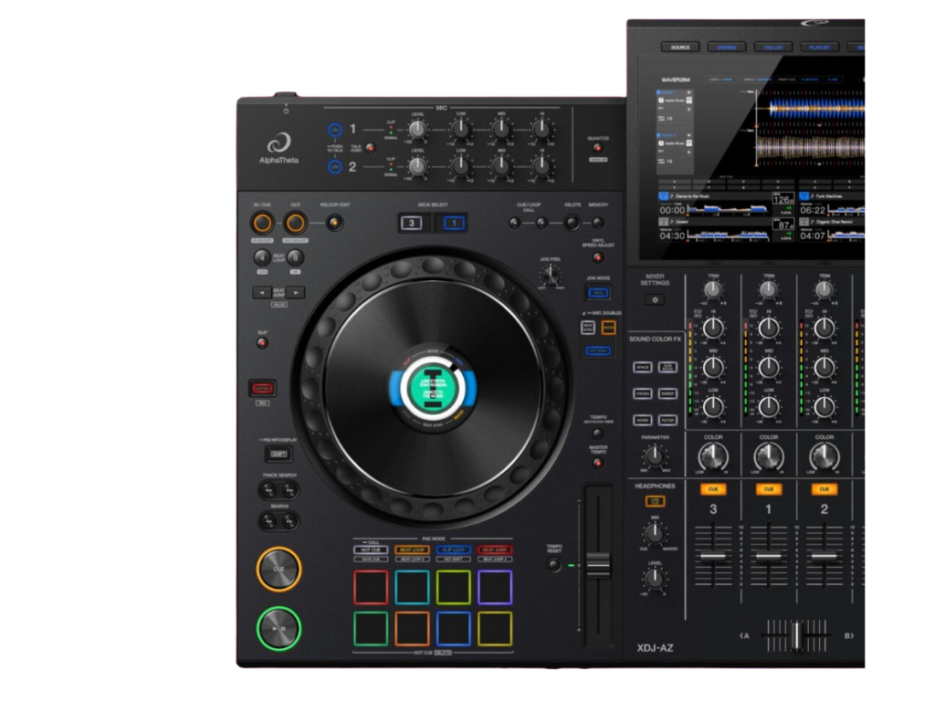Click the Cue/Loop Call next button
This screenshot has width=935, height=701.
coord(541,223)
